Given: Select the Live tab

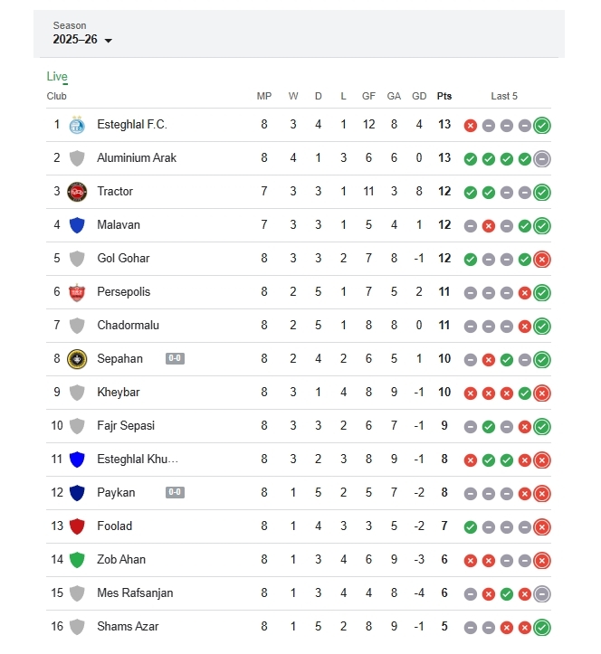Looking at the screenshot, I should click(57, 77).
